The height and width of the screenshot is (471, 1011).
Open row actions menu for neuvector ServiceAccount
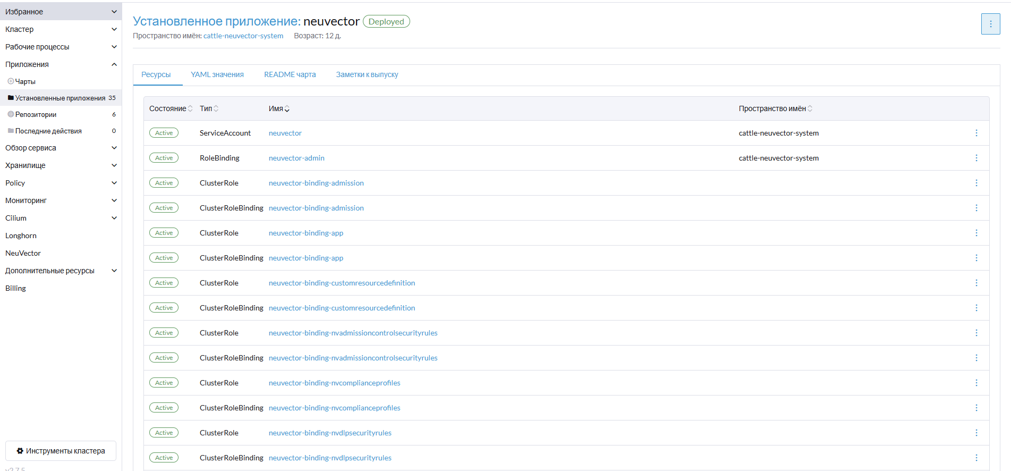976,133
